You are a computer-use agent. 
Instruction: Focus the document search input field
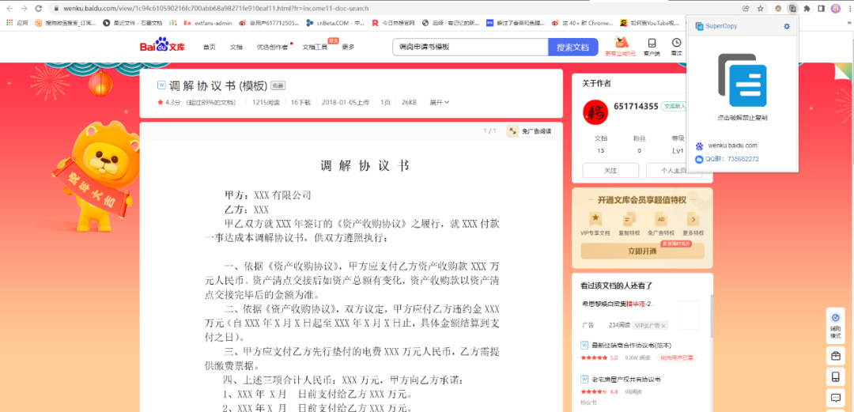470,47
